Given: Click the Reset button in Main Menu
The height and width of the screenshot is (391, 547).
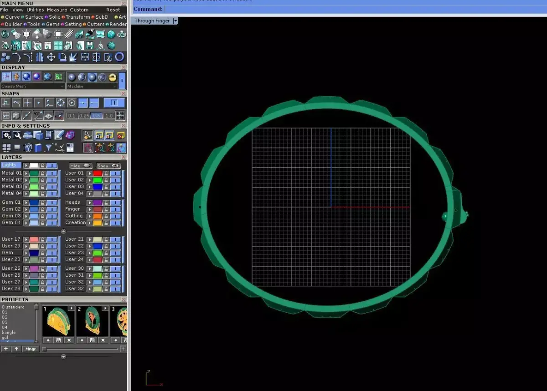Looking at the screenshot, I should (x=113, y=10).
